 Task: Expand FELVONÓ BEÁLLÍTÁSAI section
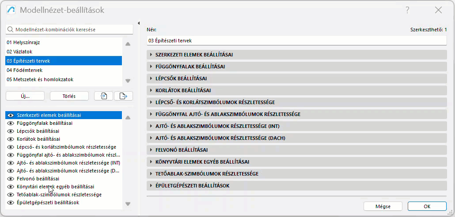[x=296, y=150]
